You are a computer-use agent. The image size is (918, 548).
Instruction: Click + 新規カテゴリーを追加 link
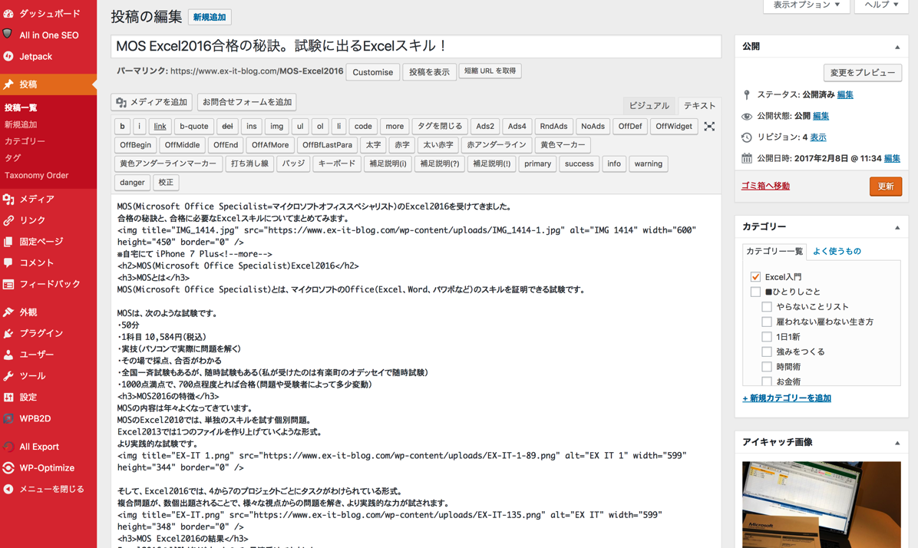tap(787, 398)
